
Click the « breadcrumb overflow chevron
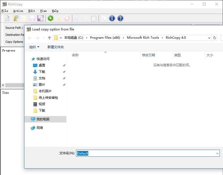tap(61, 38)
